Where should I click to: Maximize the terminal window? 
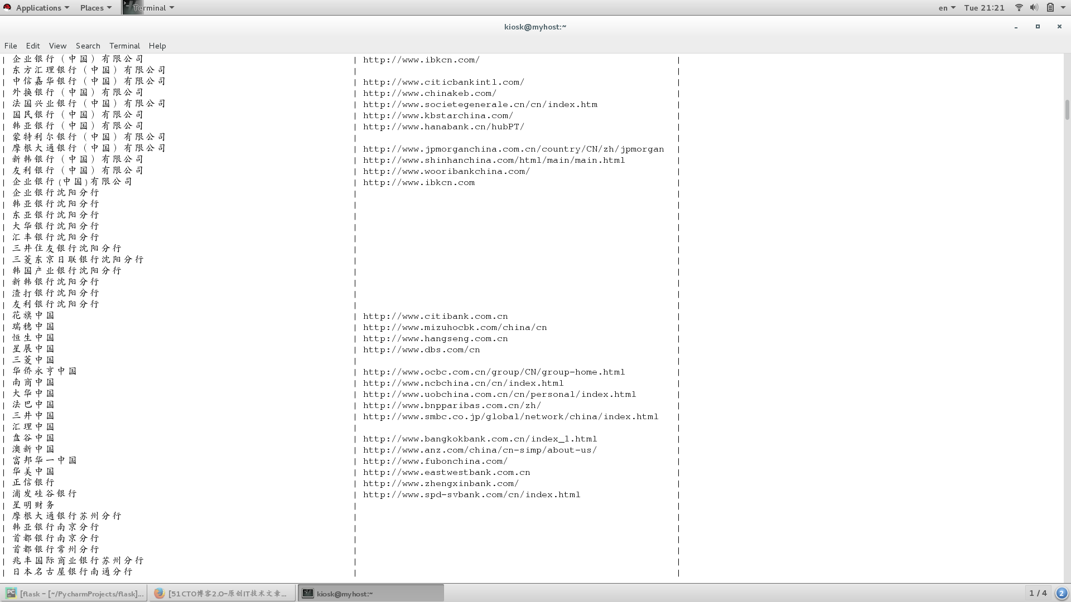(x=1038, y=27)
